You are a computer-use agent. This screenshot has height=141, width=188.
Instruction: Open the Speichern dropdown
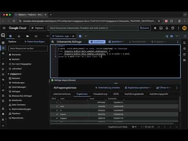pos(116,42)
